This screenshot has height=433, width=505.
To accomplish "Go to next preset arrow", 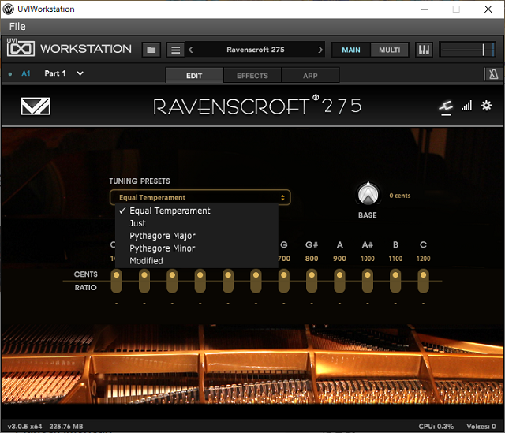I will 320,50.
